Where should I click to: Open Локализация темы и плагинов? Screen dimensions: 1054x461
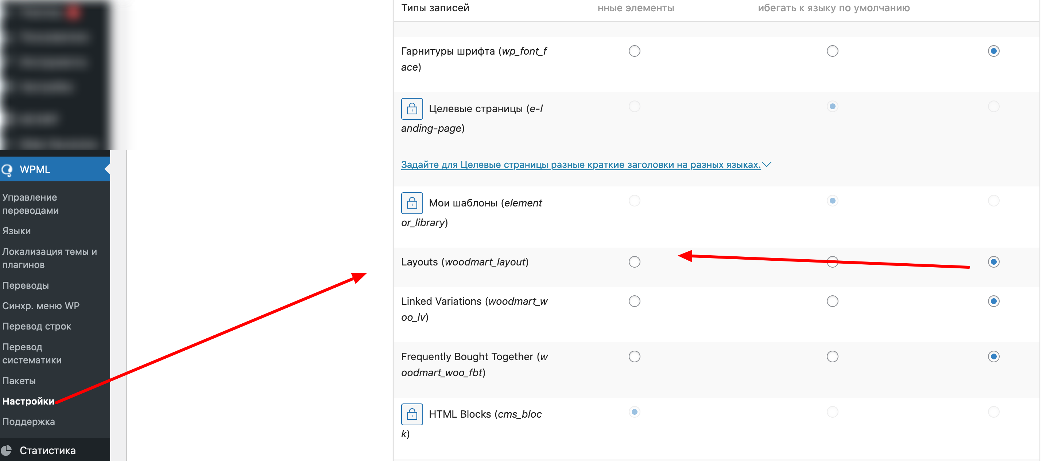[x=50, y=258]
